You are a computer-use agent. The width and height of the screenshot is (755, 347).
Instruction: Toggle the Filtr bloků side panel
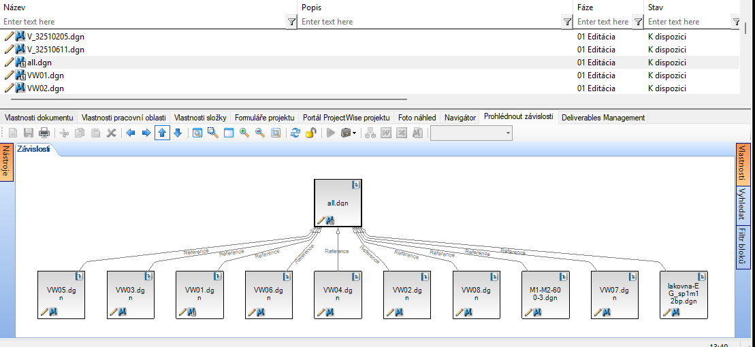click(743, 248)
